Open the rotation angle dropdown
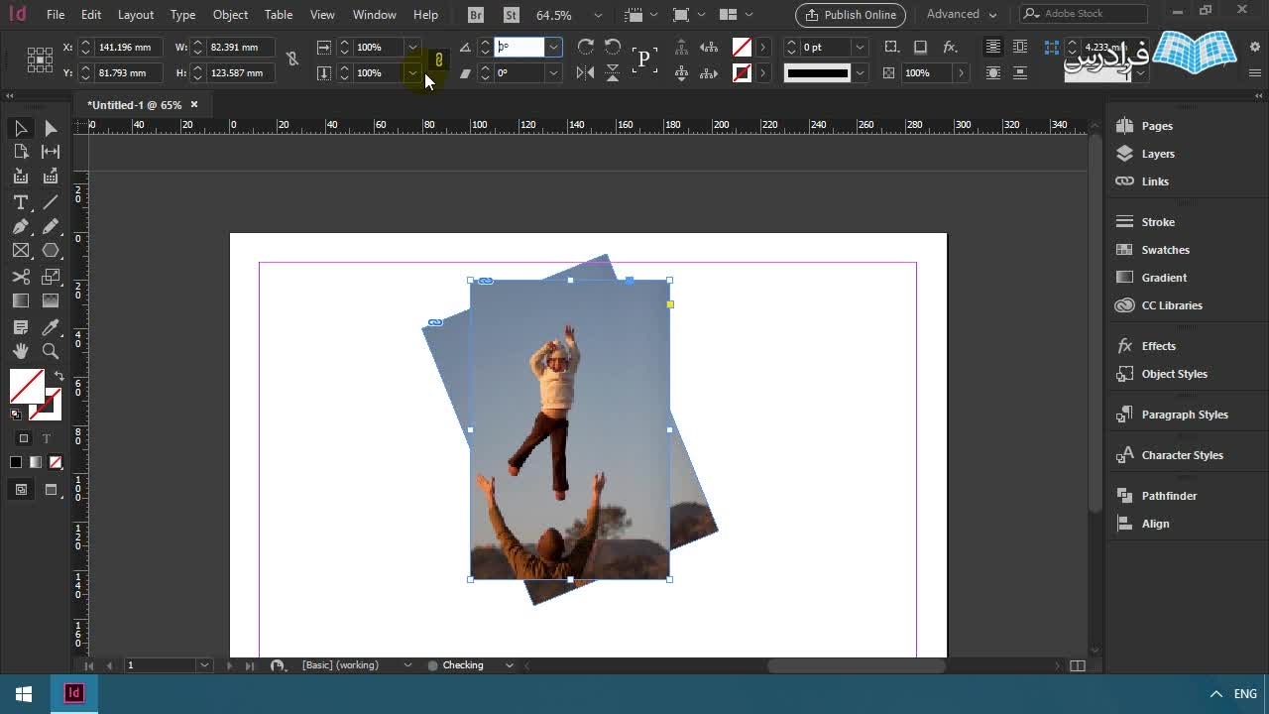1269x714 pixels. pos(553,48)
